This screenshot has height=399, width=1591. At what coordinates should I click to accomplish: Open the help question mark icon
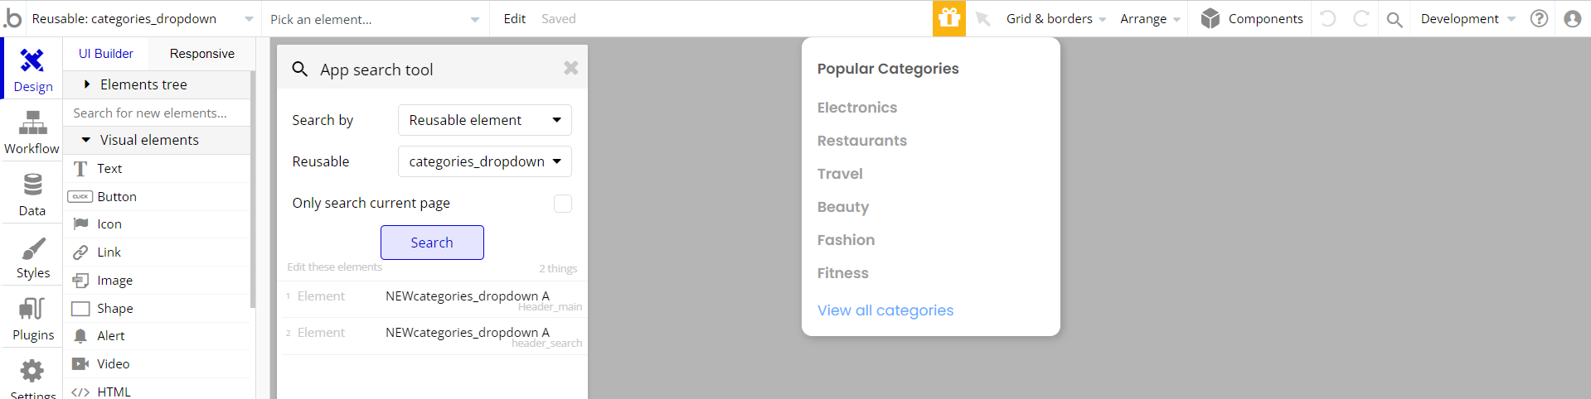(1539, 18)
